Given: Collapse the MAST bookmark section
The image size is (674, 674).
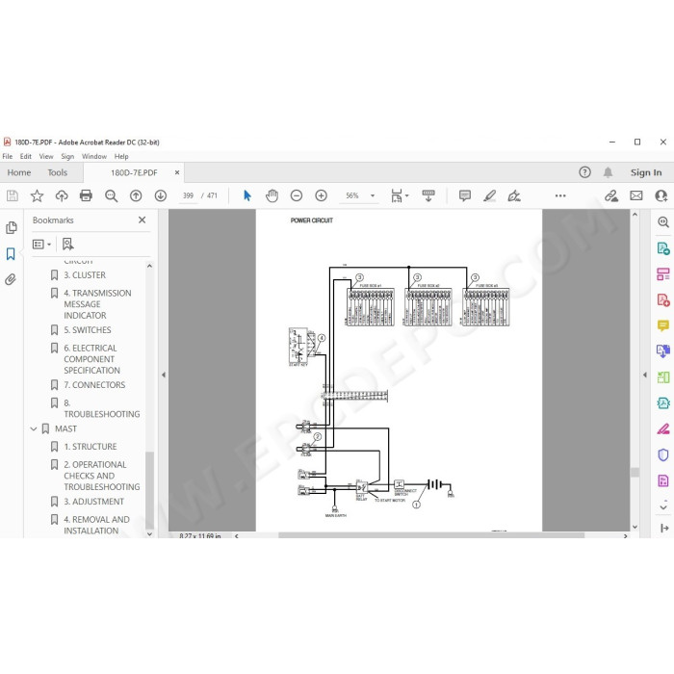Looking at the screenshot, I should (34, 429).
